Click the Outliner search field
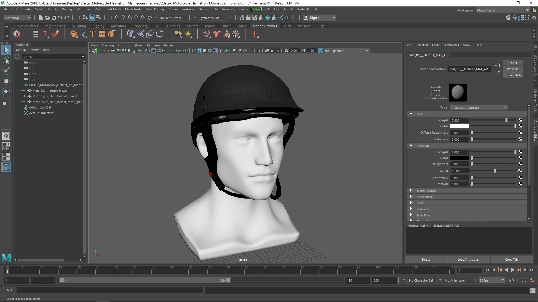 [53, 57]
